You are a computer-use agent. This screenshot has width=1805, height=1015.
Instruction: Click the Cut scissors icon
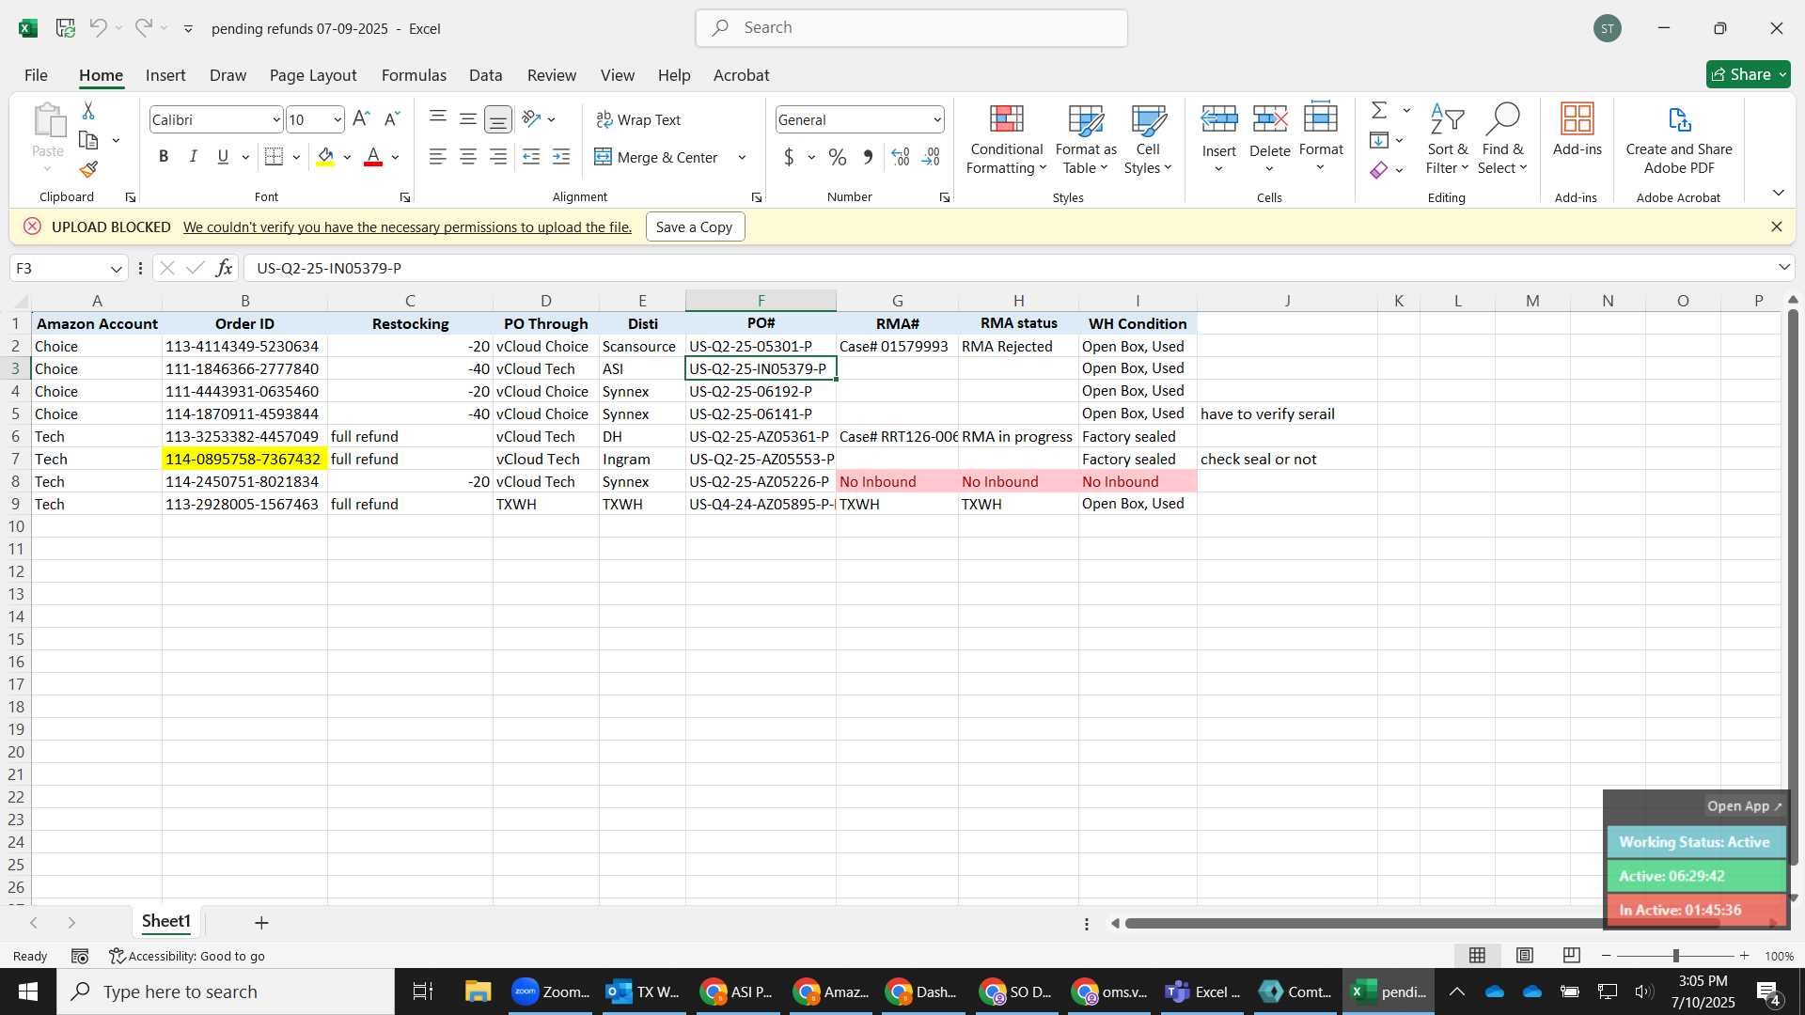pos(88,111)
